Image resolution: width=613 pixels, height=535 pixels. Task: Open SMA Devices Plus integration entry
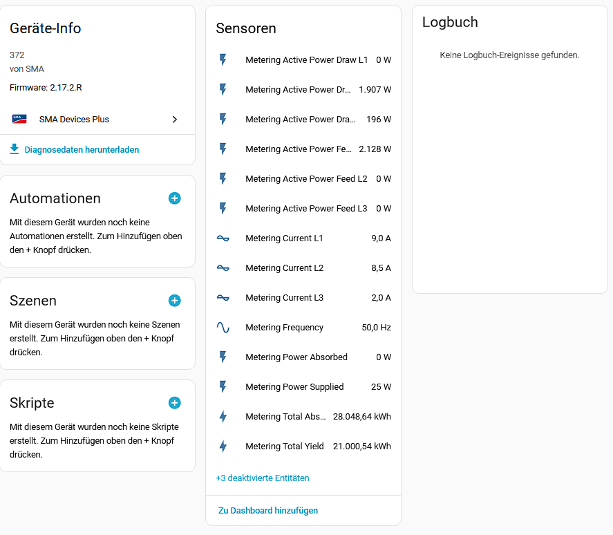click(74, 120)
